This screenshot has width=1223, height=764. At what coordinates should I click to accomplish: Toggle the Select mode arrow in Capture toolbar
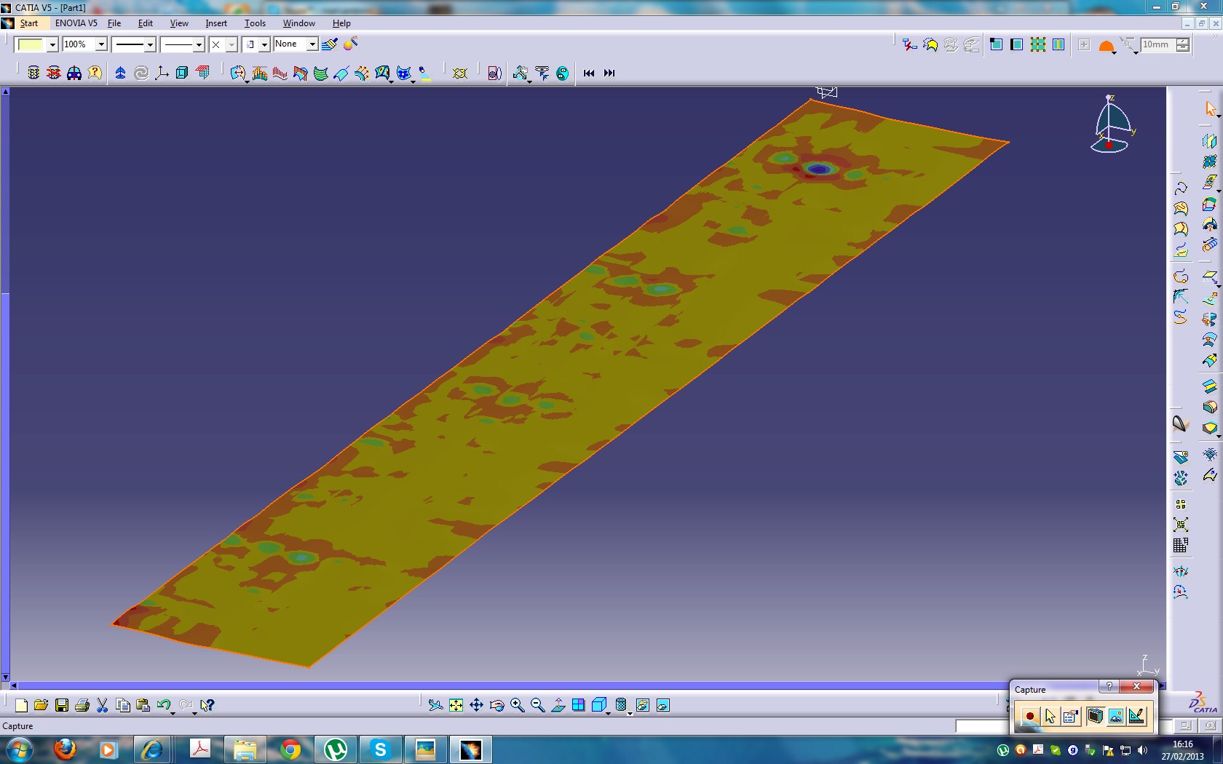(x=1050, y=717)
